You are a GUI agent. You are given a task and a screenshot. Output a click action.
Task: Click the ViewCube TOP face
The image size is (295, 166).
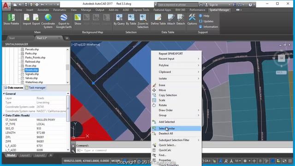282,58
